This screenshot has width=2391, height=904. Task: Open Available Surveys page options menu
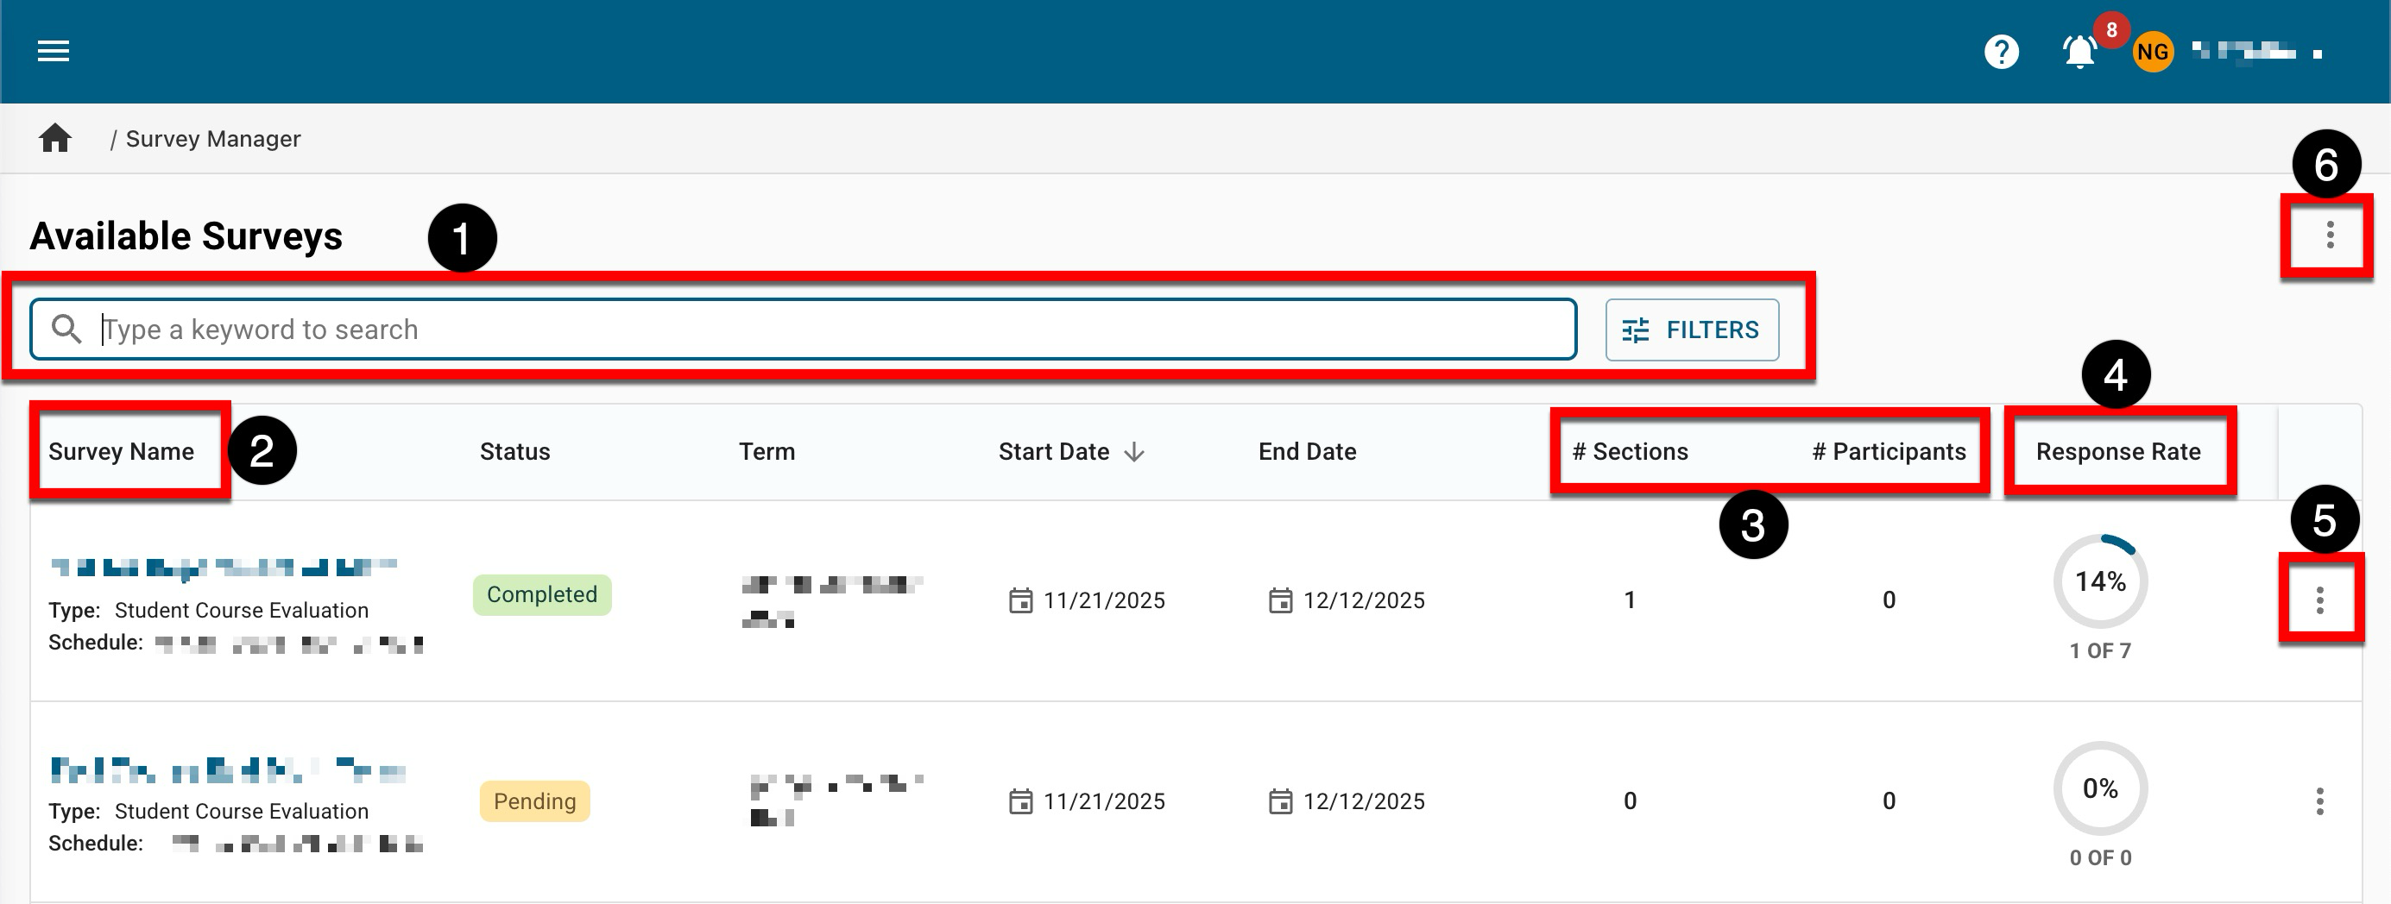[x=2330, y=235]
